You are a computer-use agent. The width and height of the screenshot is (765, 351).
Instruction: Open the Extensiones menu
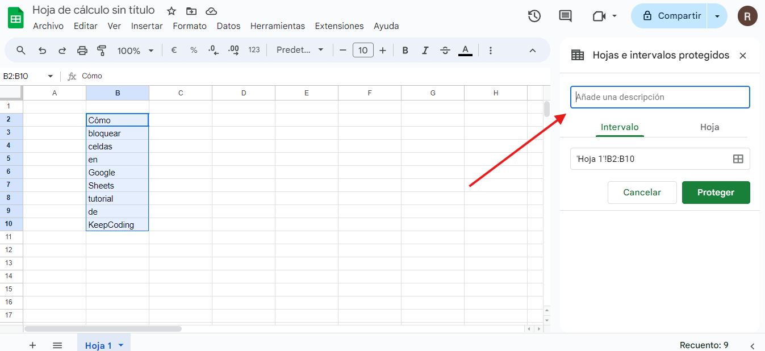[x=339, y=26]
